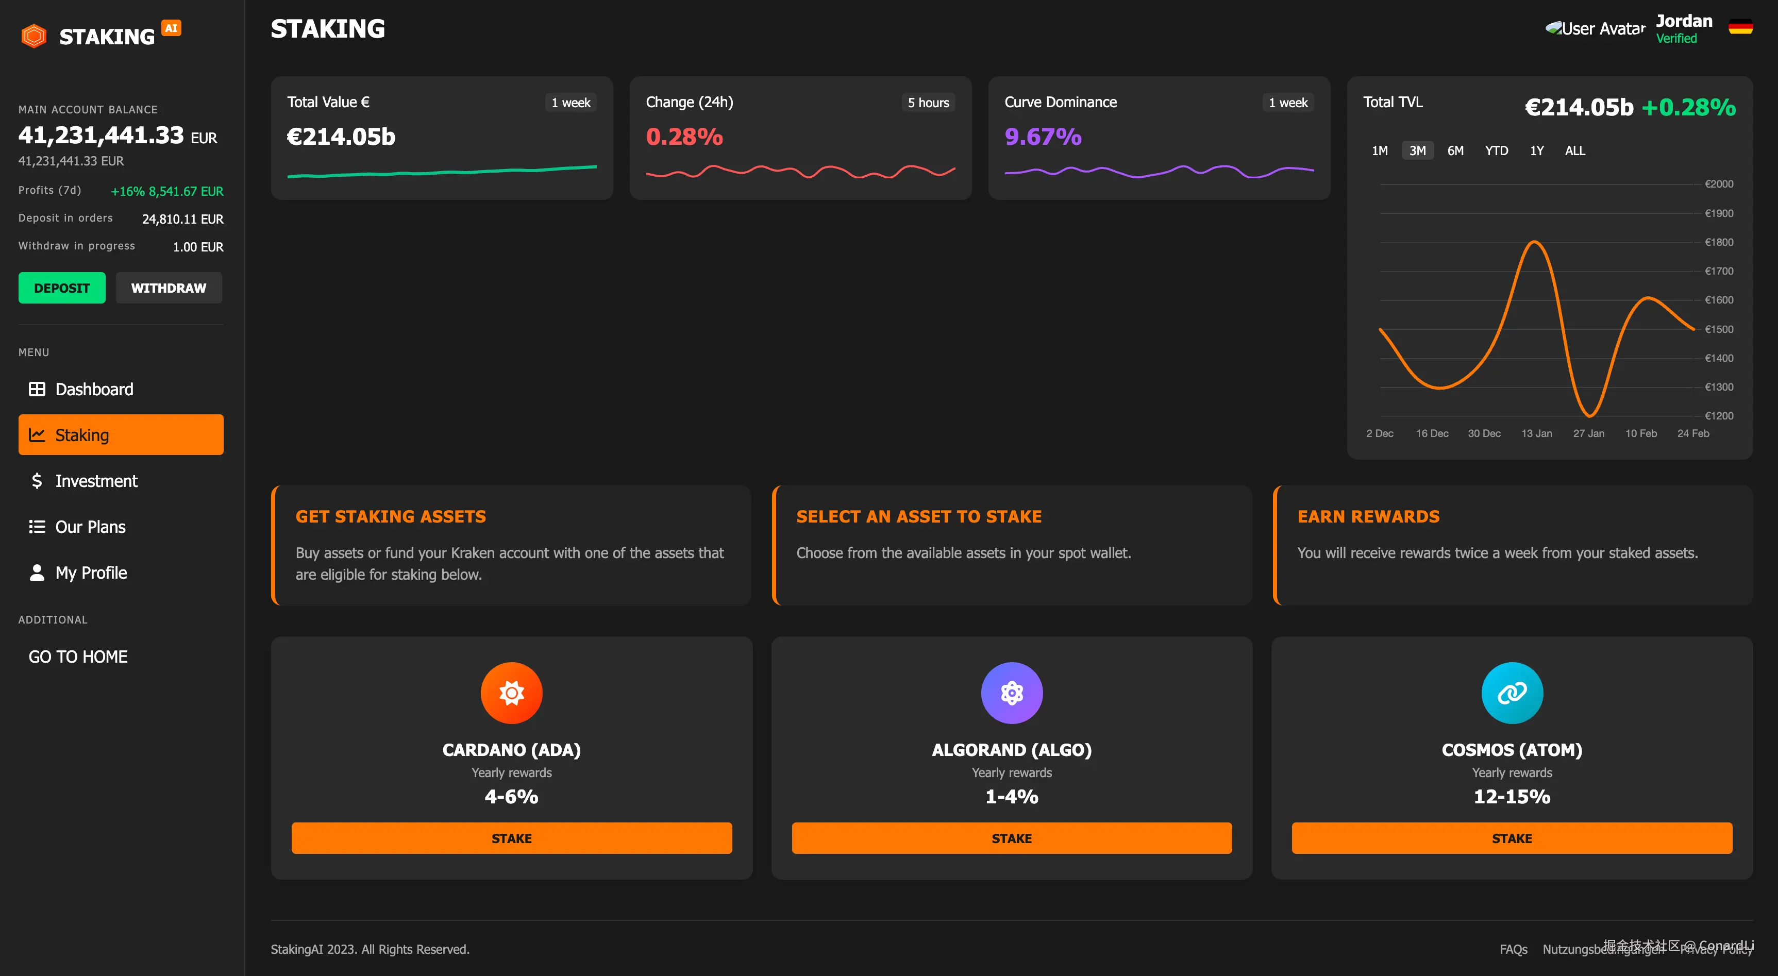The width and height of the screenshot is (1778, 976).
Task: Click the Cosmos chain-link coin icon
Action: point(1512,692)
